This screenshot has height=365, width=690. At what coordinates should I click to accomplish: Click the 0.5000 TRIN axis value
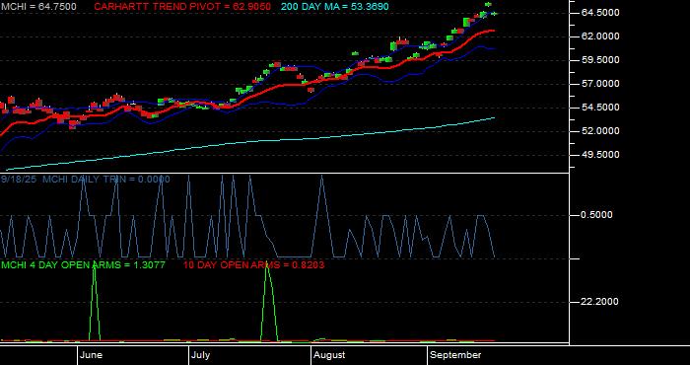(x=596, y=215)
